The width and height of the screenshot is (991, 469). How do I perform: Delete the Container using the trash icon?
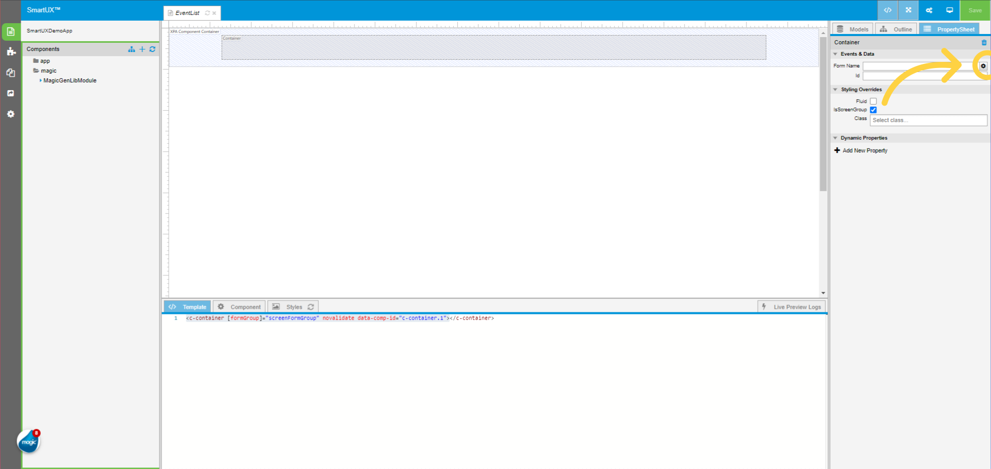(983, 42)
